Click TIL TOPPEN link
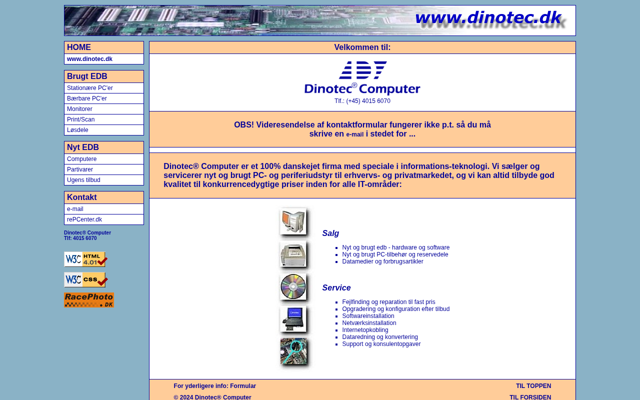 pyautogui.click(x=533, y=386)
